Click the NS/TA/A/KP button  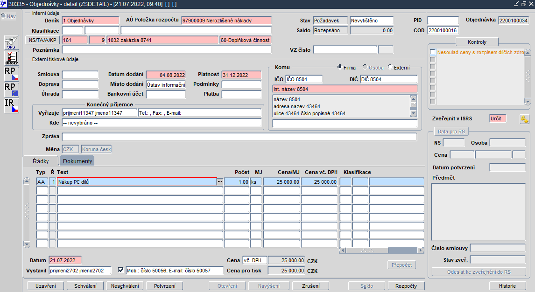pos(42,40)
